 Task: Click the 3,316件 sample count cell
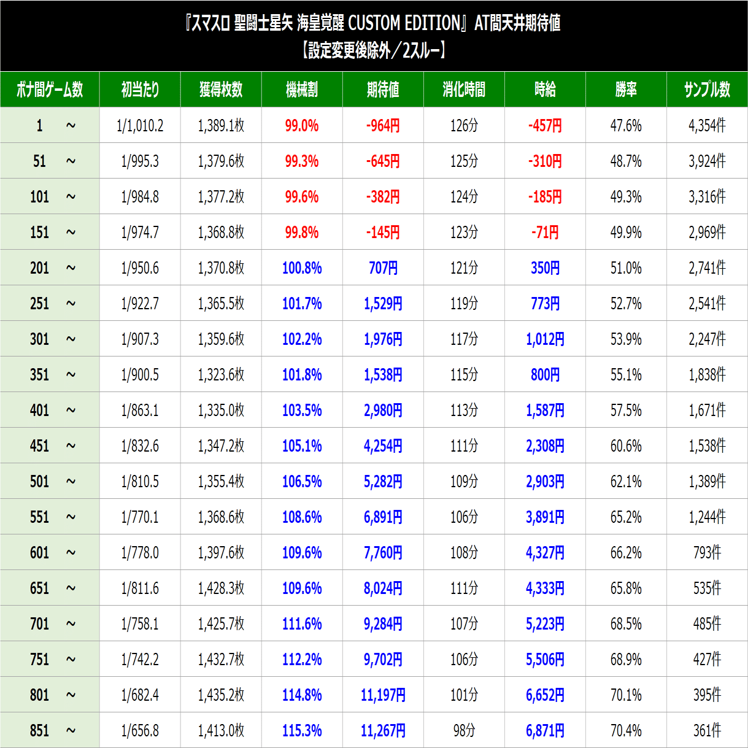(x=707, y=197)
